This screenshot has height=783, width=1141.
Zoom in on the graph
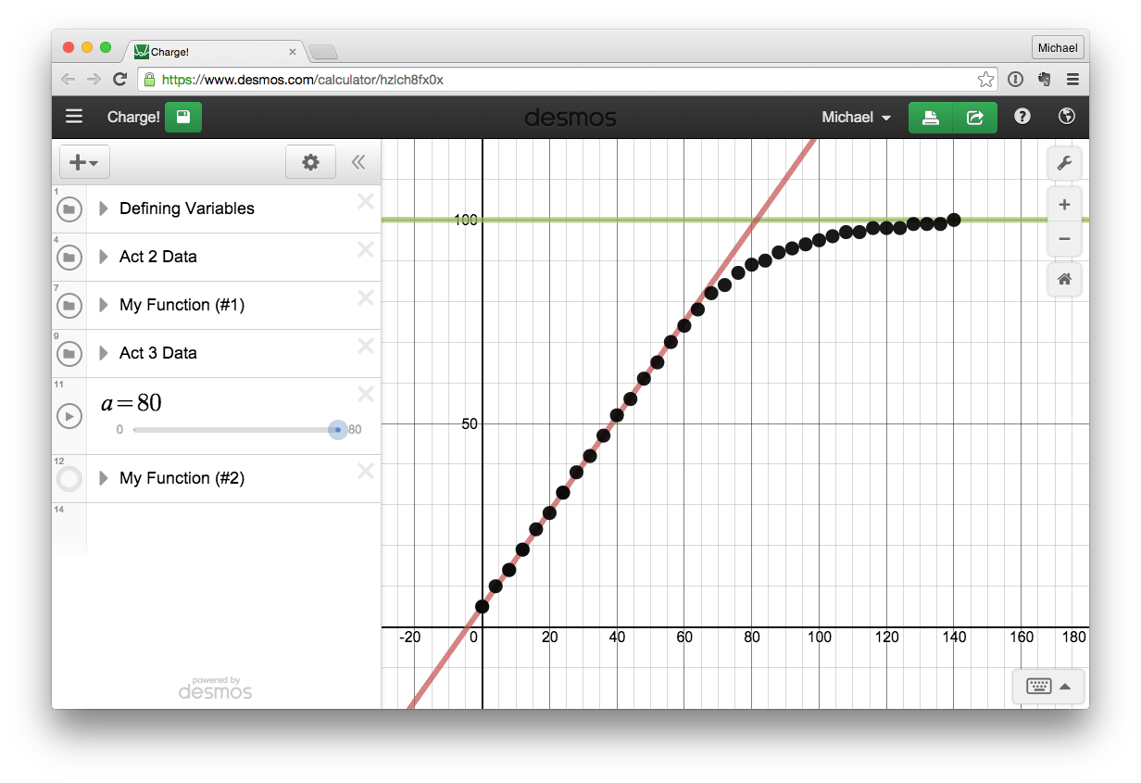coord(1064,205)
